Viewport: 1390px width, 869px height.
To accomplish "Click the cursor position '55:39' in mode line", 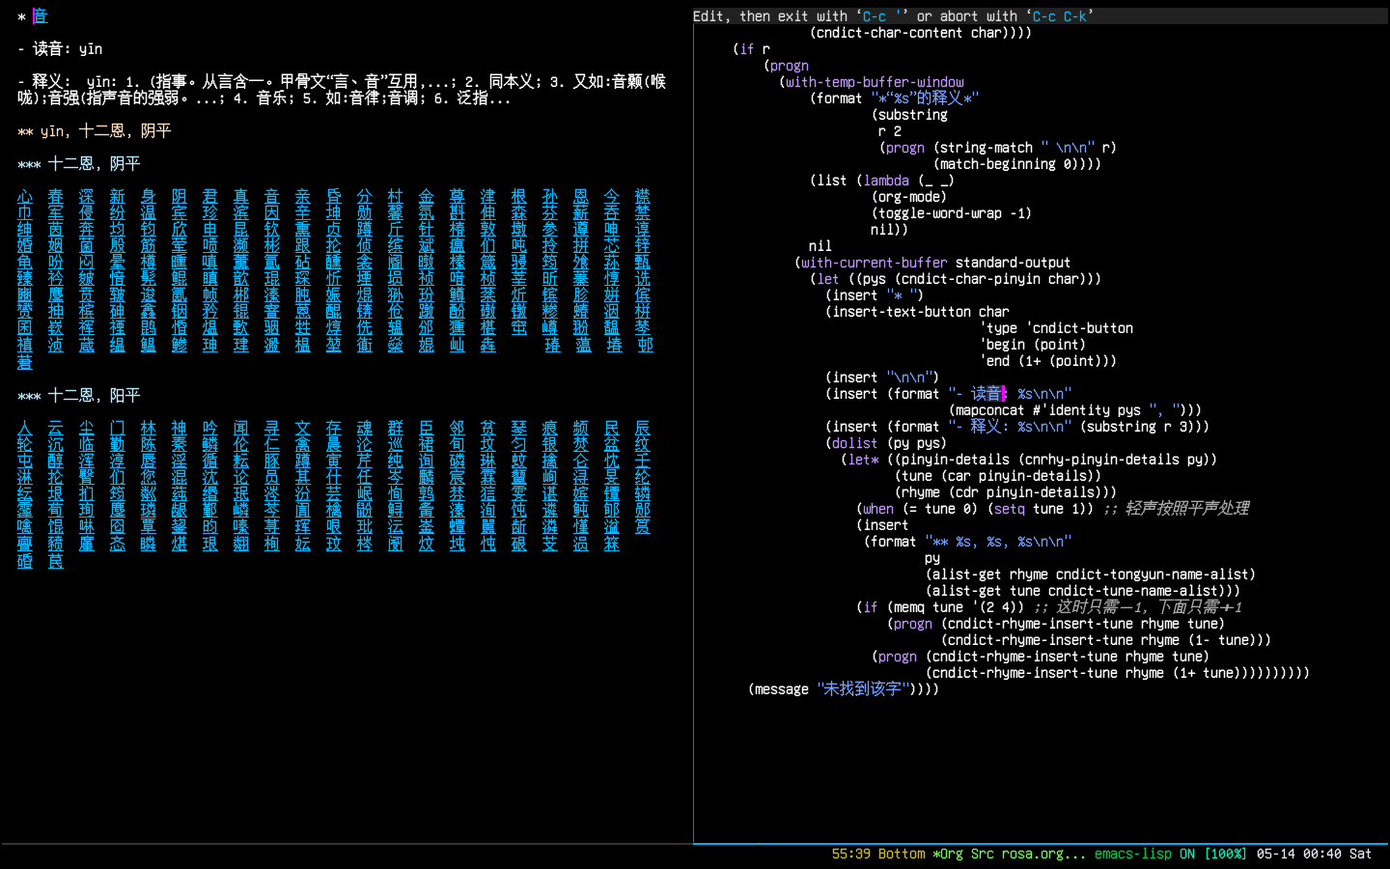I will [x=851, y=854].
